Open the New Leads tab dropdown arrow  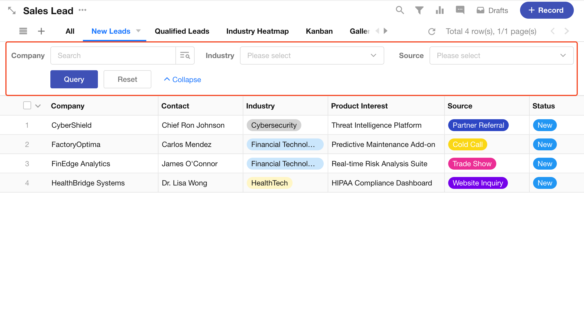[138, 31]
